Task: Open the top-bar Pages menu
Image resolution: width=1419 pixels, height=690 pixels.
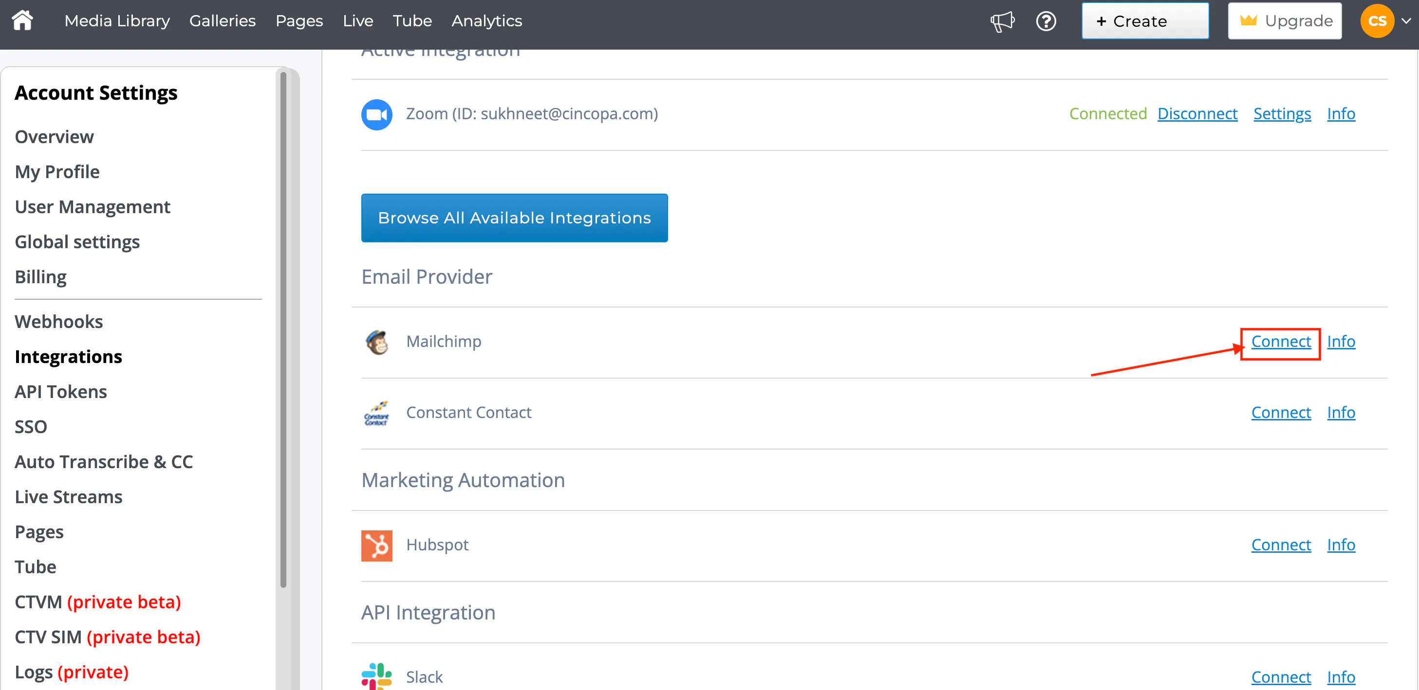Action: (299, 21)
